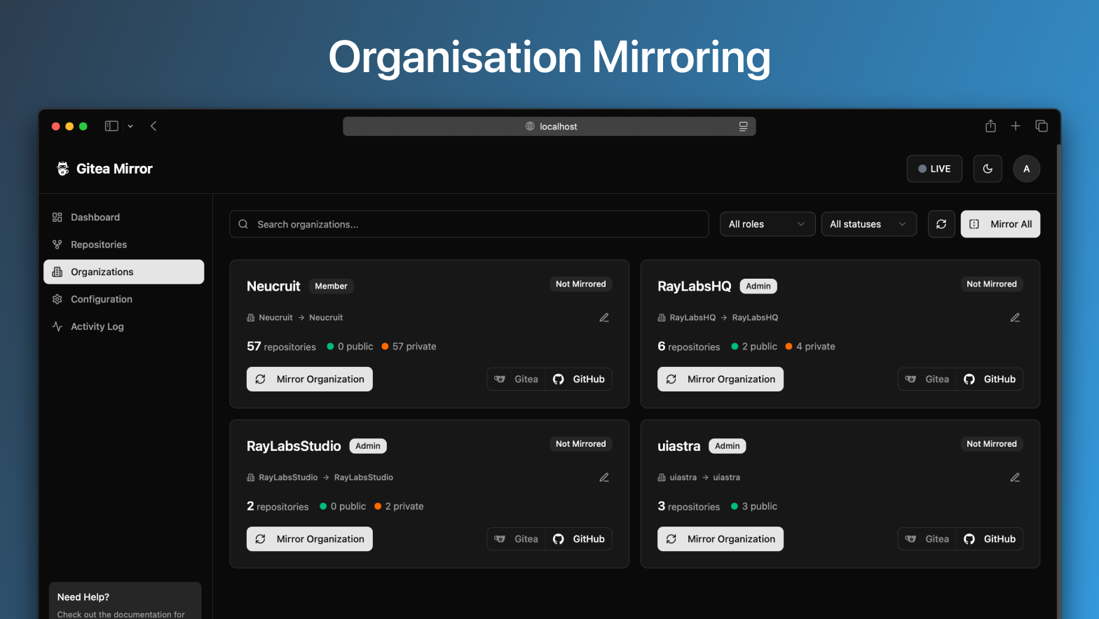The width and height of the screenshot is (1099, 619).
Task: Click edit pencil on uiastra card
Action: tap(1014, 478)
